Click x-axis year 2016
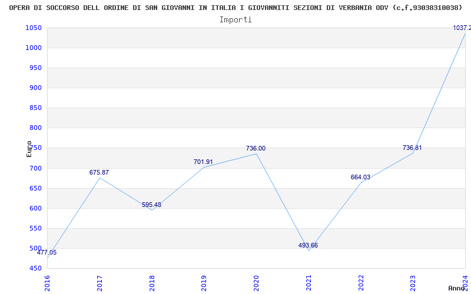The width and height of the screenshot is (471, 294). tap(48, 283)
